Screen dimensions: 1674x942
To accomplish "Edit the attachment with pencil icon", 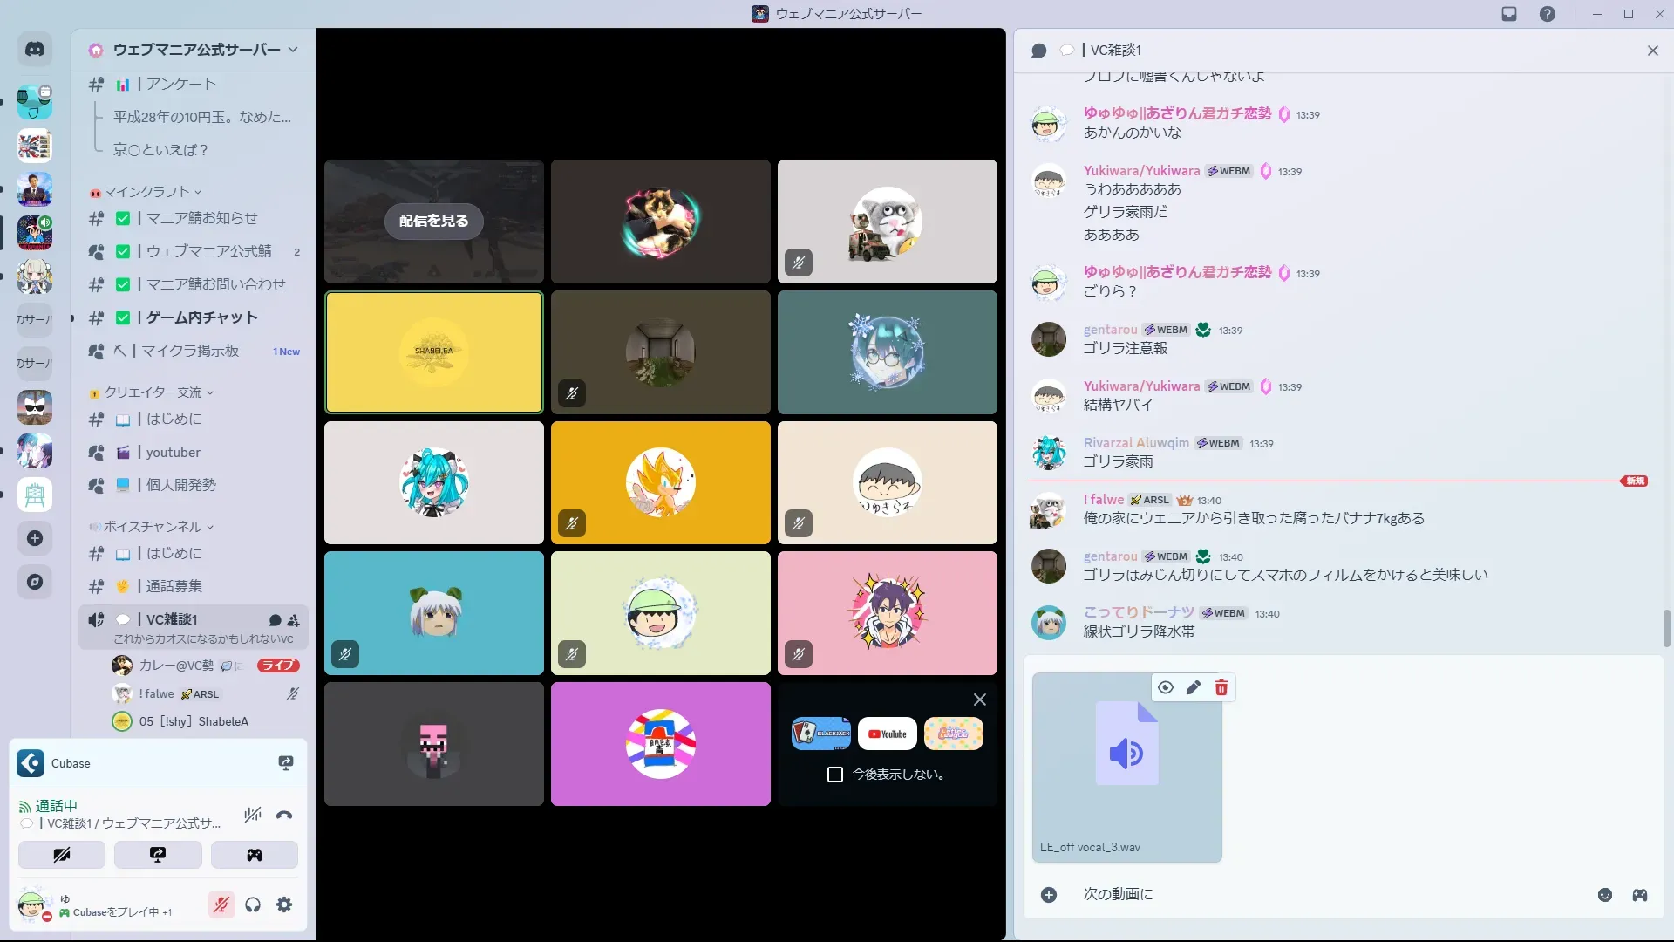I will (1193, 688).
